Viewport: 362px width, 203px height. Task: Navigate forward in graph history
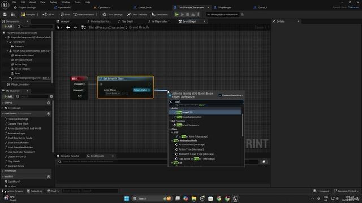[x=75, y=28]
